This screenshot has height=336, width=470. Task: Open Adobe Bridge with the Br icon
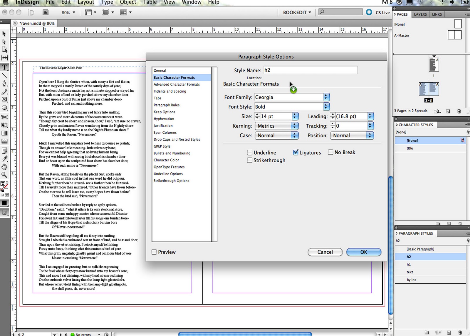click(46, 12)
